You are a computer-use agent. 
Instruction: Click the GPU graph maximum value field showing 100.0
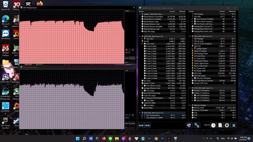click(129, 11)
